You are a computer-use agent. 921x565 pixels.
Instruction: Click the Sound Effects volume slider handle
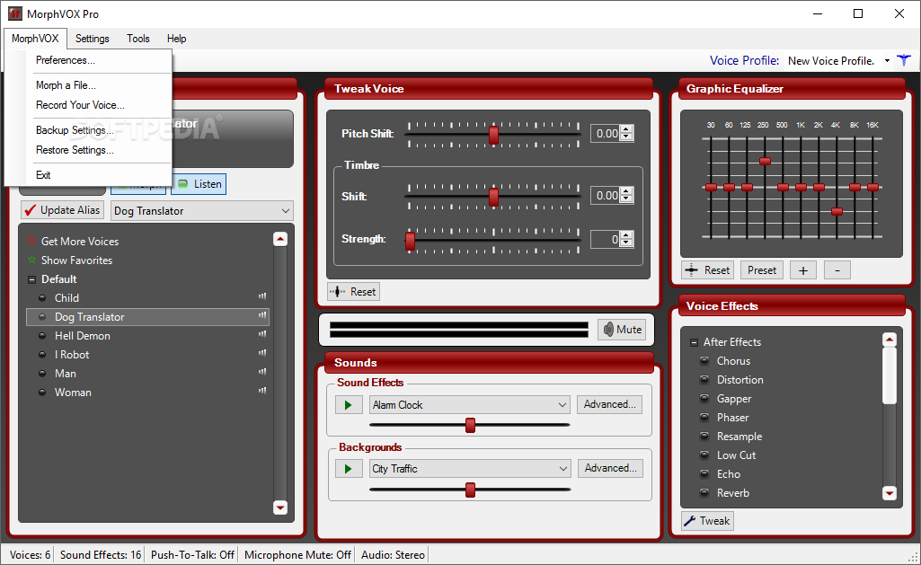(470, 425)
